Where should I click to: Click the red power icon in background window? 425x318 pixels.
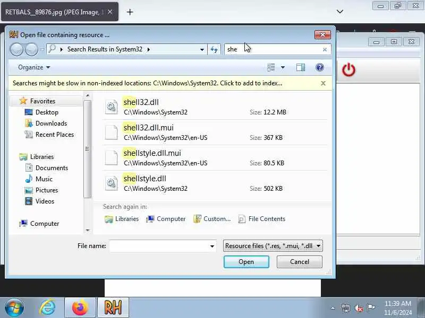point(348,70)
